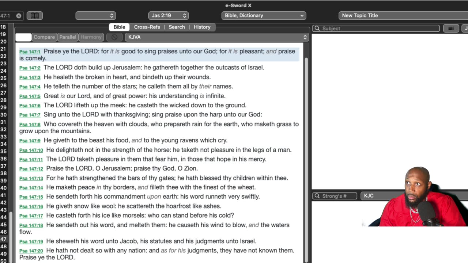This screenshot has width=468, height=263.
Task: Open the Psa 147:5 verse link
Action: pyautogui.click(x=30, y=96)
